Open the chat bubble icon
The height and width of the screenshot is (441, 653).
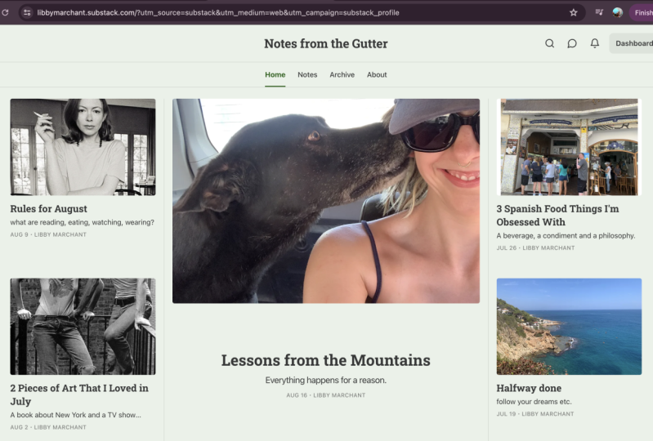572,43
